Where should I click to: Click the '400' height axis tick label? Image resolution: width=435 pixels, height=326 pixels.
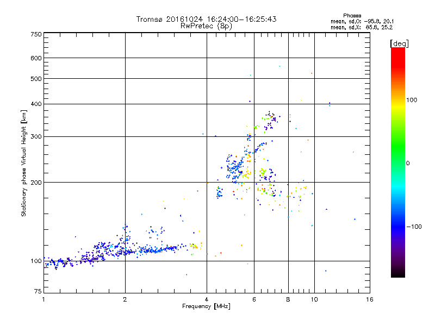(x=36, y=104)
